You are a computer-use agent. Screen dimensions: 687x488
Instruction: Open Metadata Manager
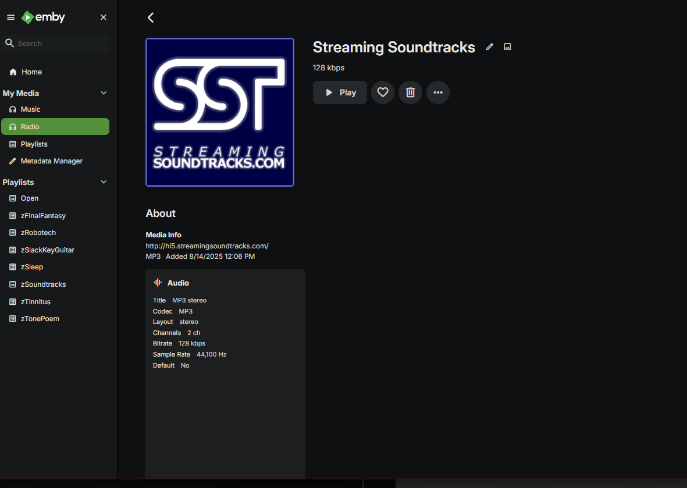coord(55,161)
